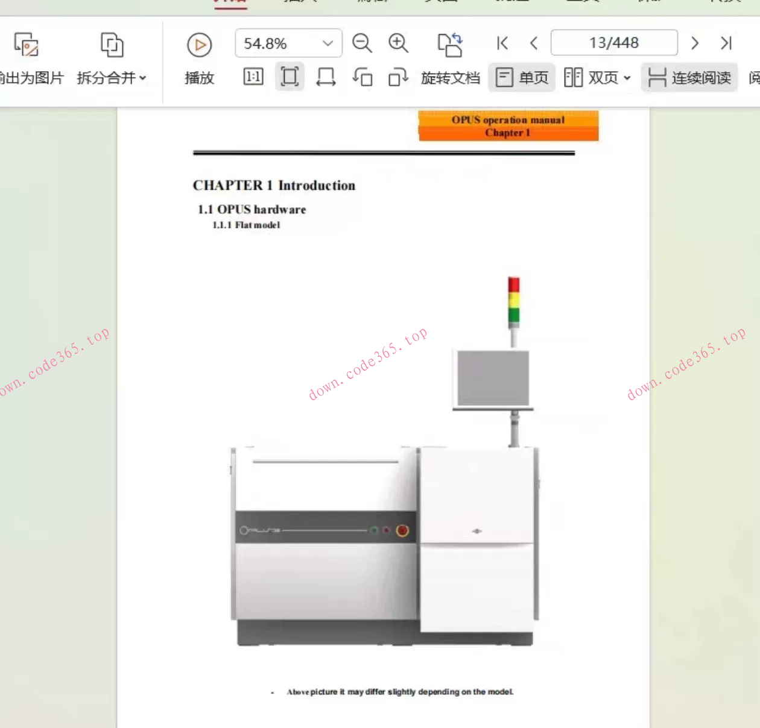760x728 pixels.
Task: Click the 1.1.1 Flat model subheading
Action: click(246, 225)
